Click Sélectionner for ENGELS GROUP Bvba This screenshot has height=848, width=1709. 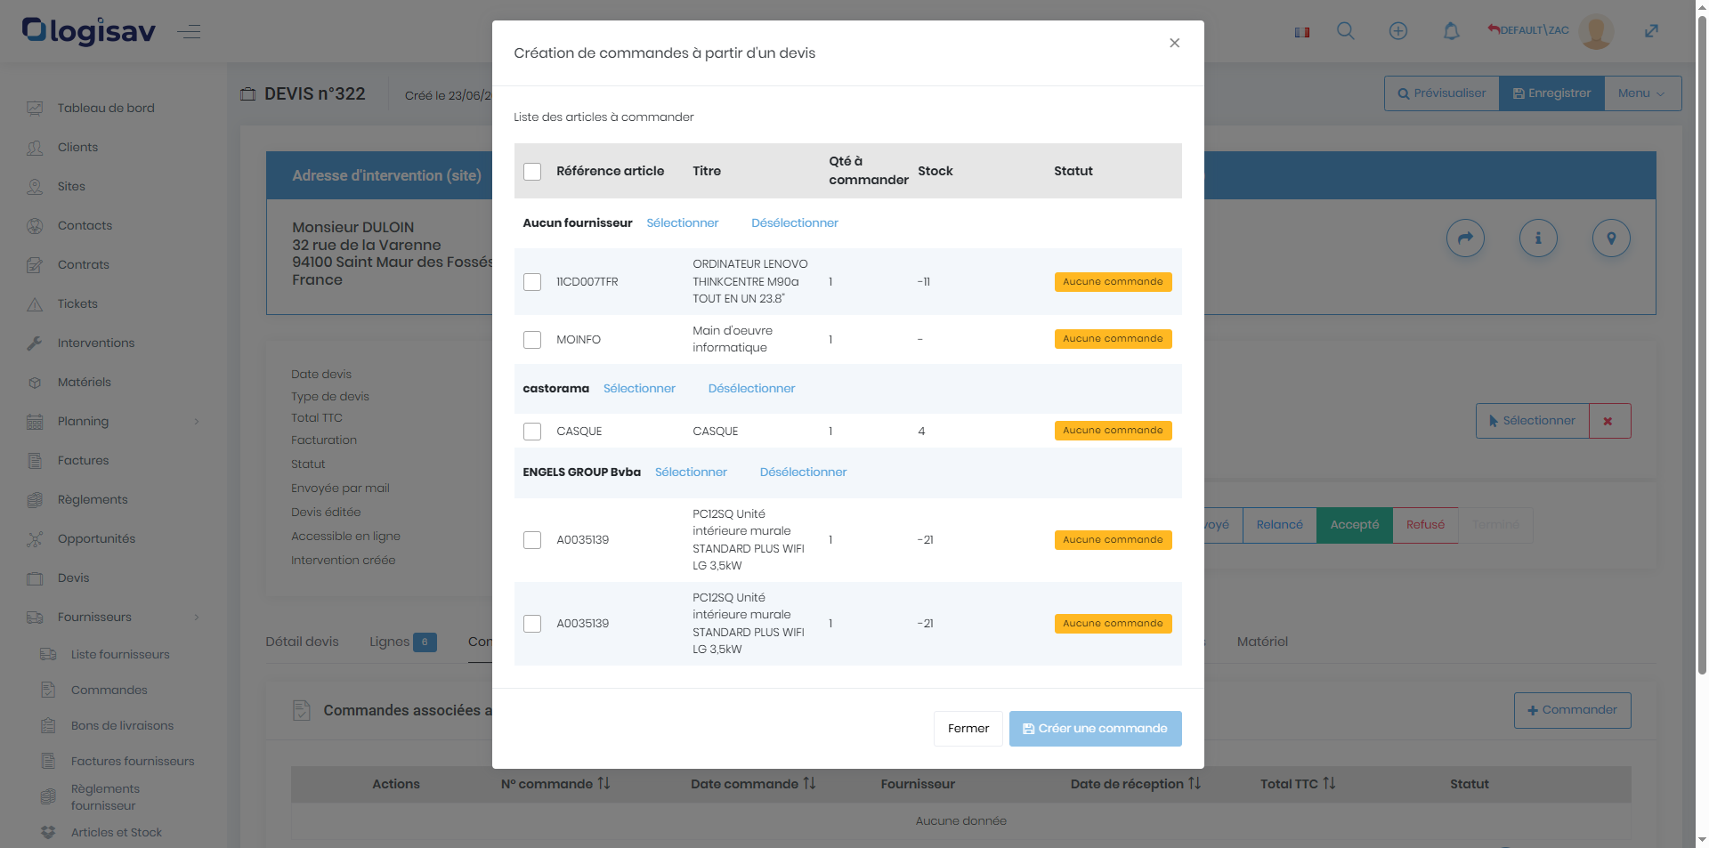(x=691, y=472)
